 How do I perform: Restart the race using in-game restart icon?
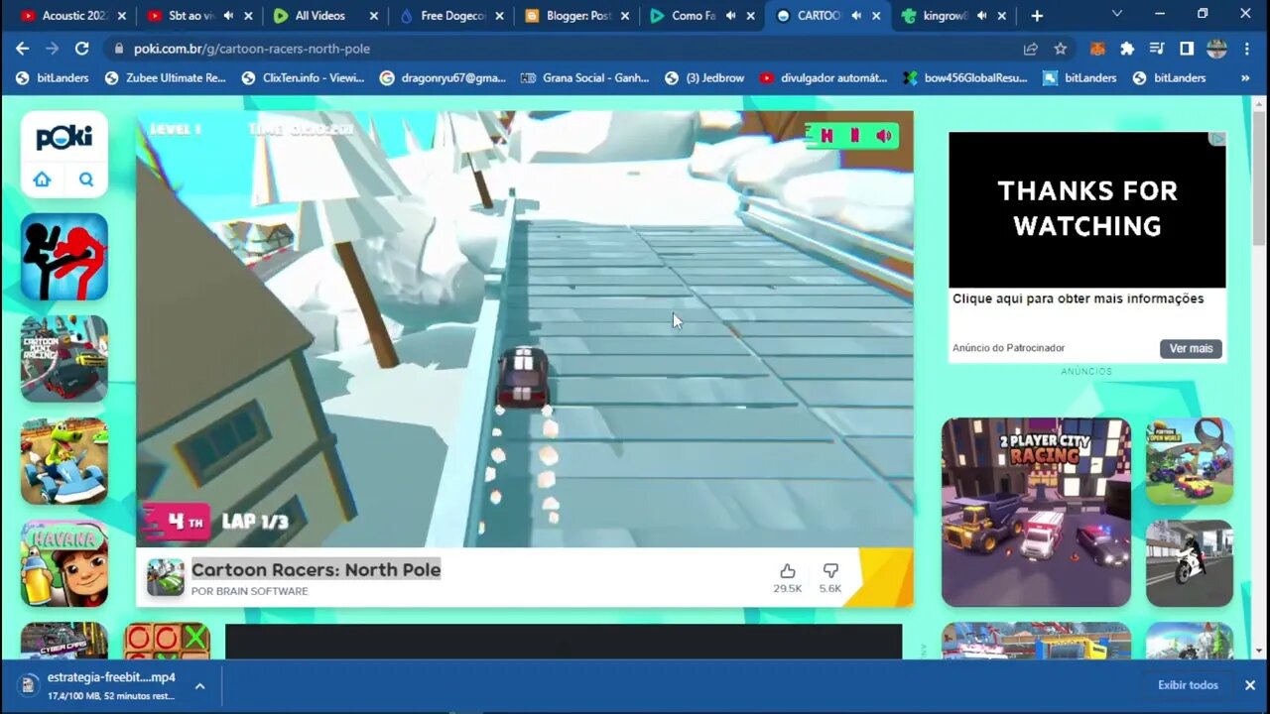(826, 136)
